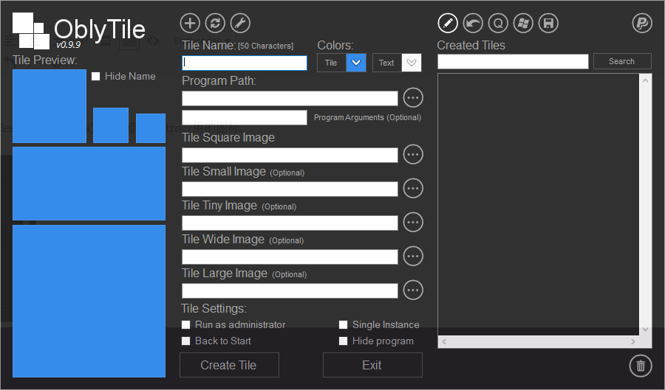Enable the Hide Name checkbox
Screen dimensions: 665x390
click(95, 77)
